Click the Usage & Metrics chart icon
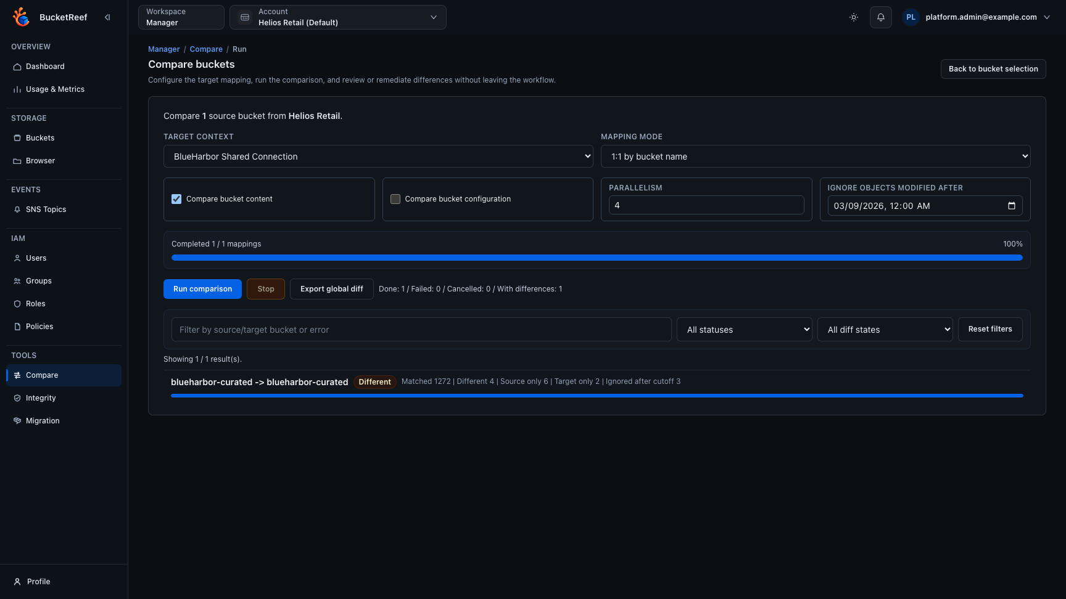 (17, 89)
